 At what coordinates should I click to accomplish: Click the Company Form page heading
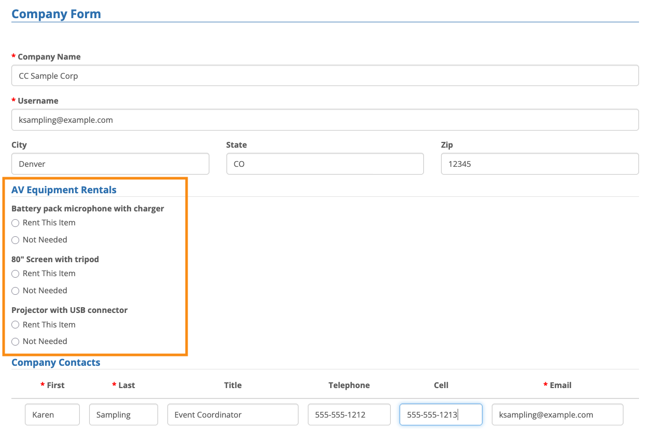point(56,14)
